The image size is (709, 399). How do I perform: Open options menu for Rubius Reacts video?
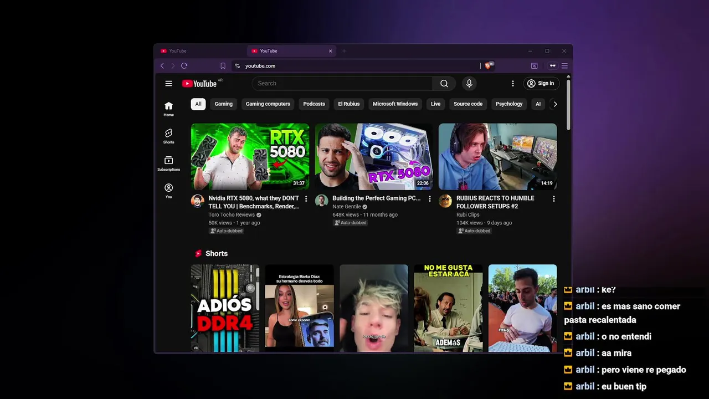pos(553,199)
